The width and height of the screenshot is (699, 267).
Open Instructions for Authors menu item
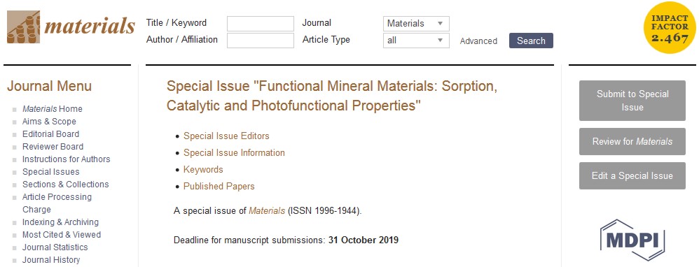[66, 159]
